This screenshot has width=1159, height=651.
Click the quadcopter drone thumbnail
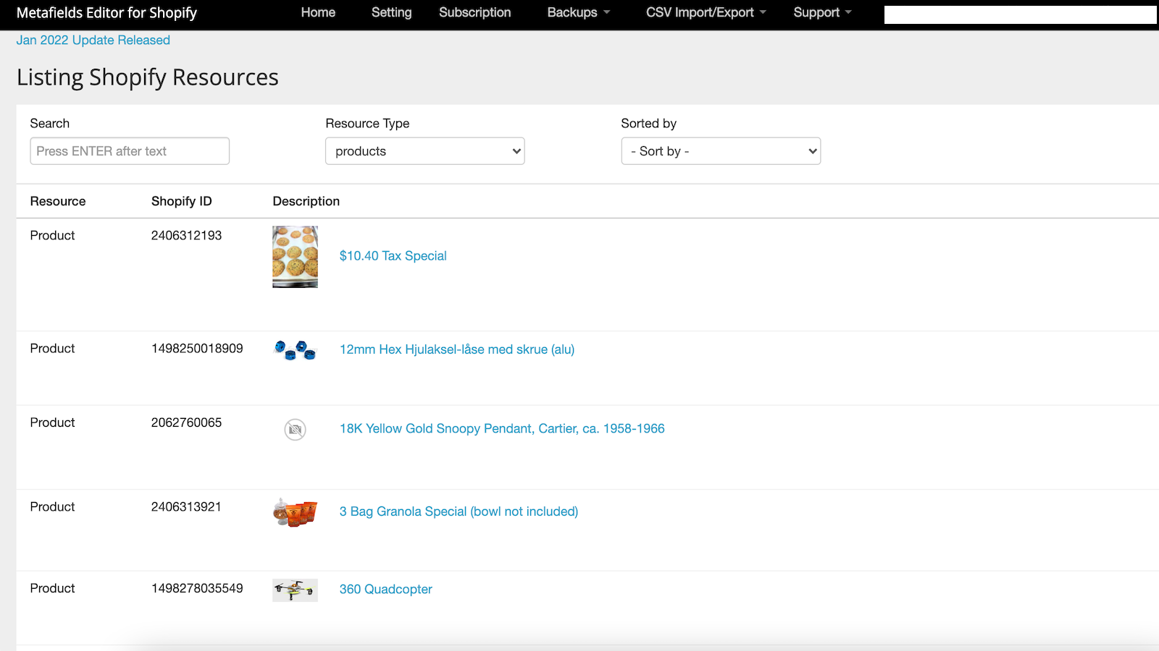pos(295,590)
